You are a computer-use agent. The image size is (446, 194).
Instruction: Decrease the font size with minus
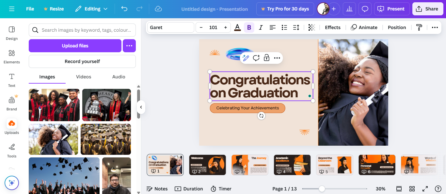point(201,27)
